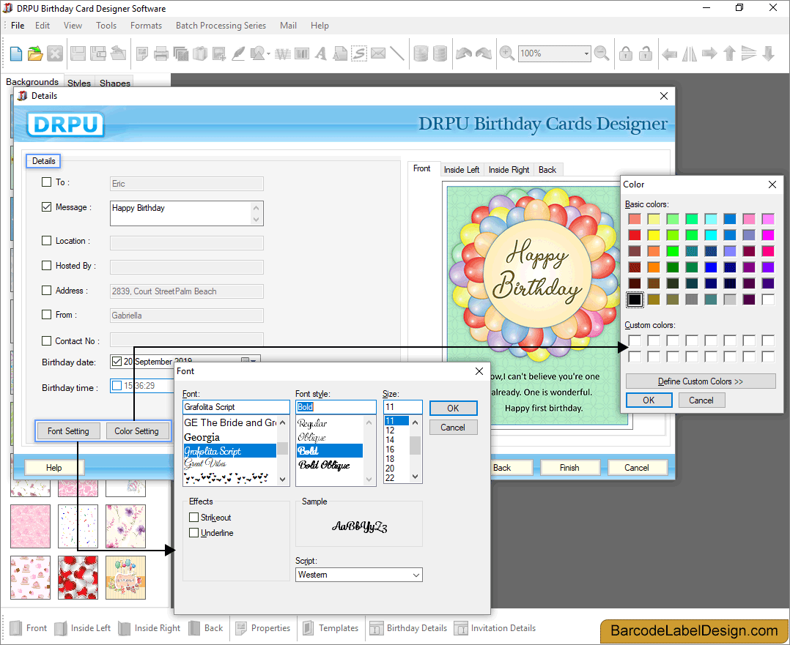The image size is (790, 645).
Task: Click the WordArt 'W' toolbar icon
Action: point(283,53)
